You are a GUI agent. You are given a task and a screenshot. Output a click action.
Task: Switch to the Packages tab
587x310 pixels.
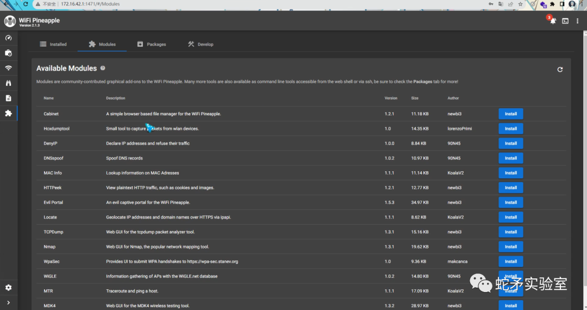point(152,44)
